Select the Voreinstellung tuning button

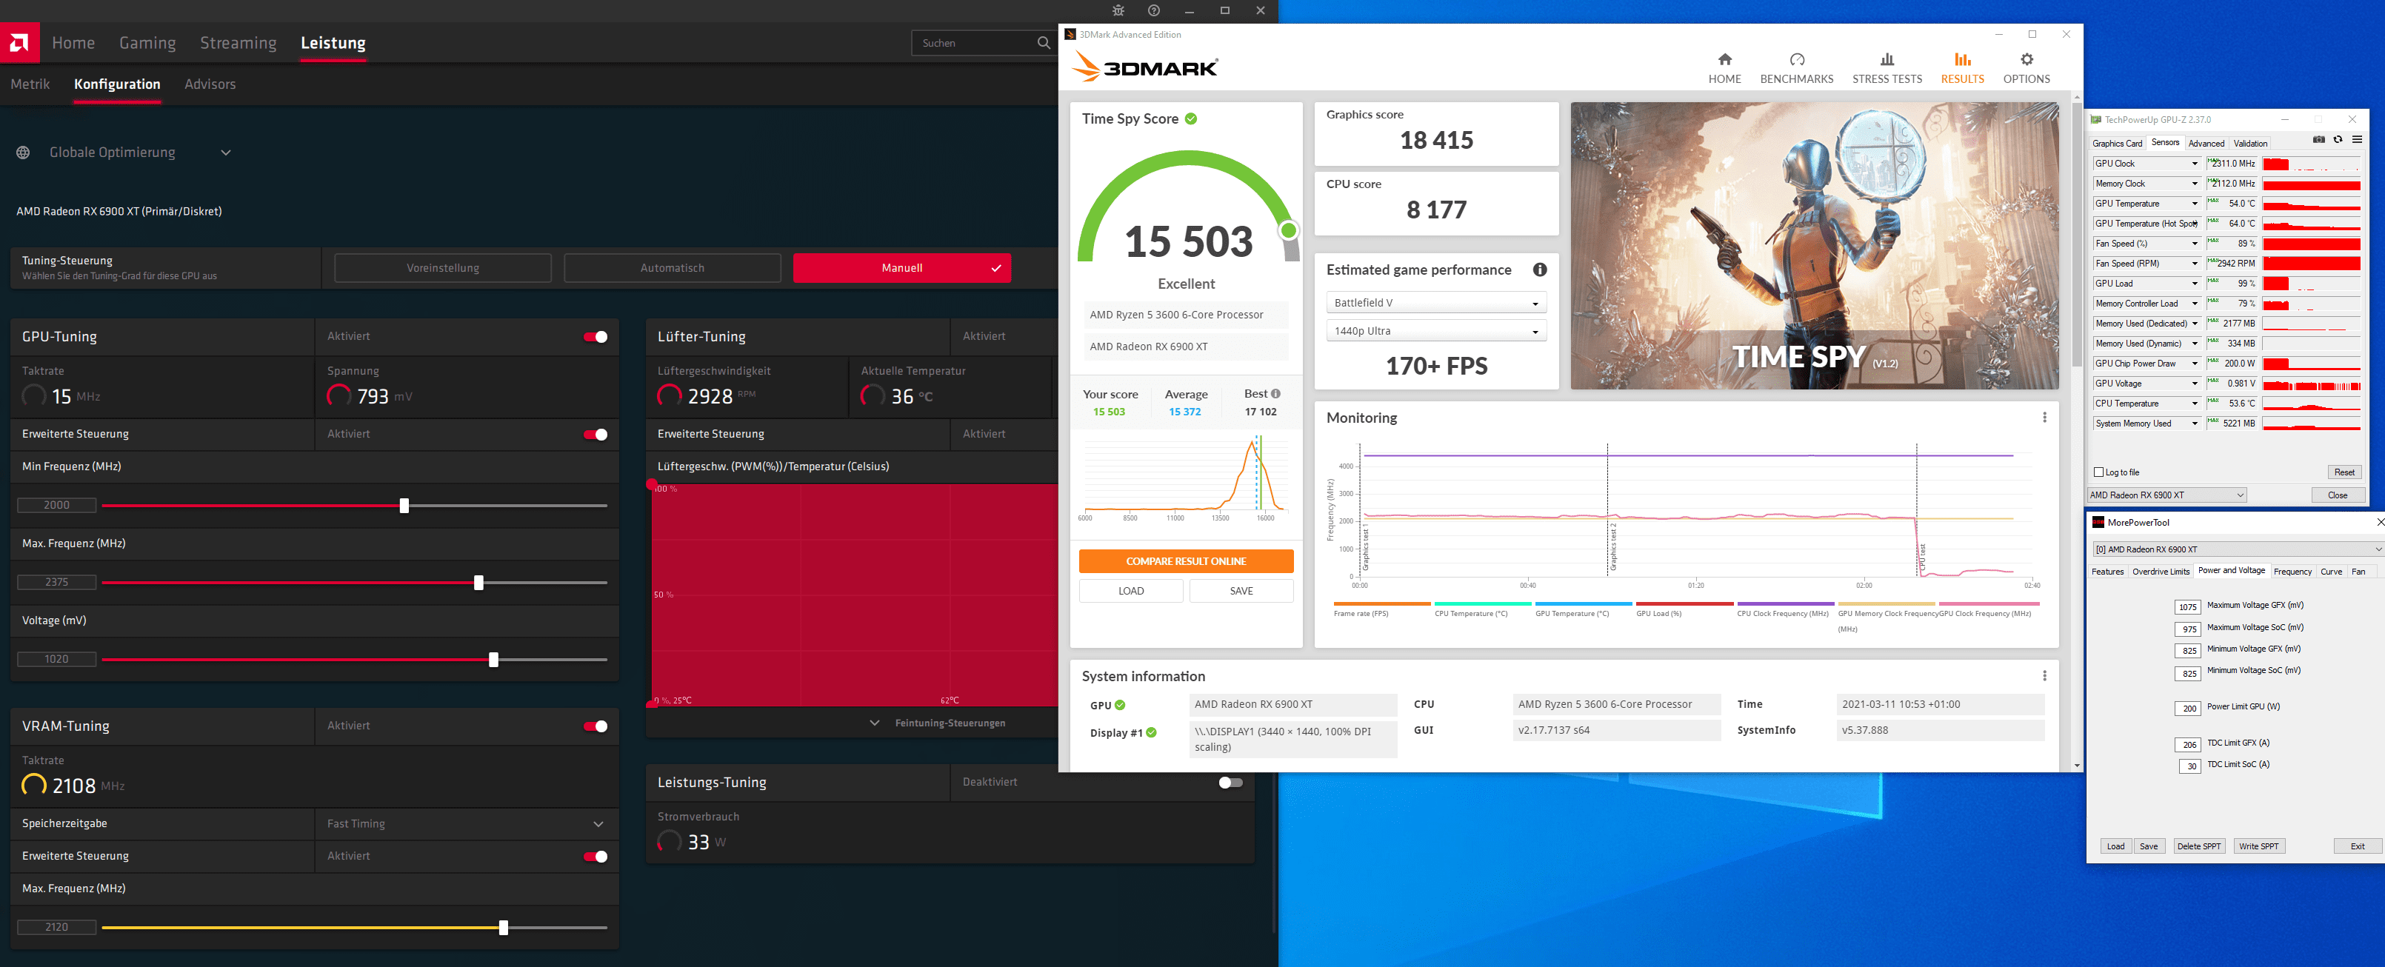443,268
